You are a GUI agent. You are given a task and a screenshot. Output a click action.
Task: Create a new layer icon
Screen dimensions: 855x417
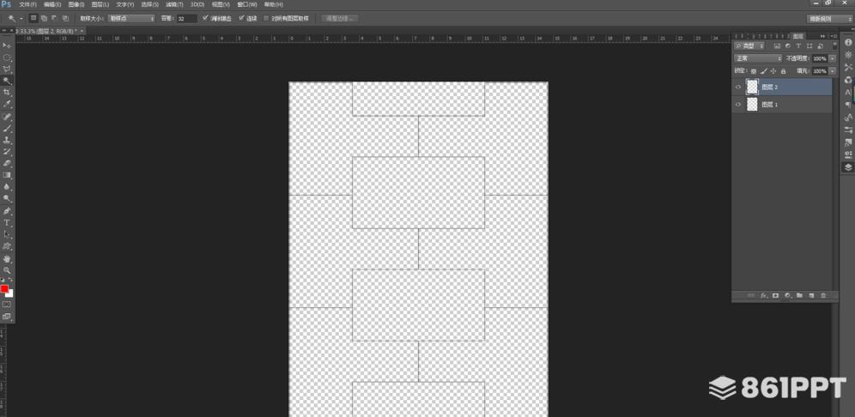pos(811,295)
